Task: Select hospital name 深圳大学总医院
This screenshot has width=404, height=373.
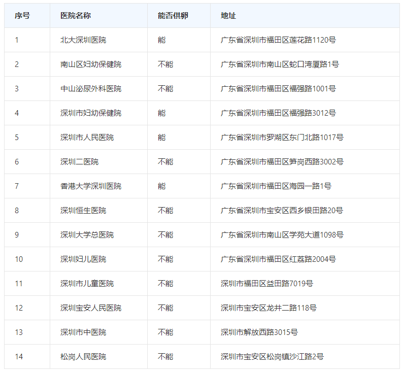Action: pyautogui.click(x=87, y=234)
